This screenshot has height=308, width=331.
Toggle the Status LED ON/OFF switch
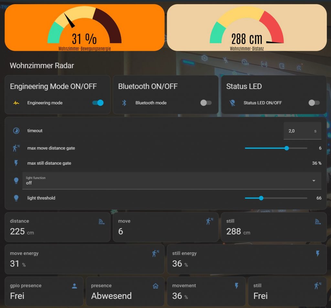(x=314, y=103)
